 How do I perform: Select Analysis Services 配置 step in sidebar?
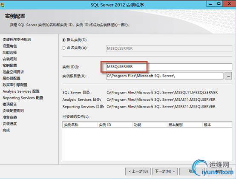pyautogui.click(x=21, y=91)
